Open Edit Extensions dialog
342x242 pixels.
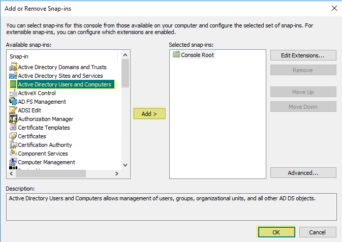(x=303, y=55)
